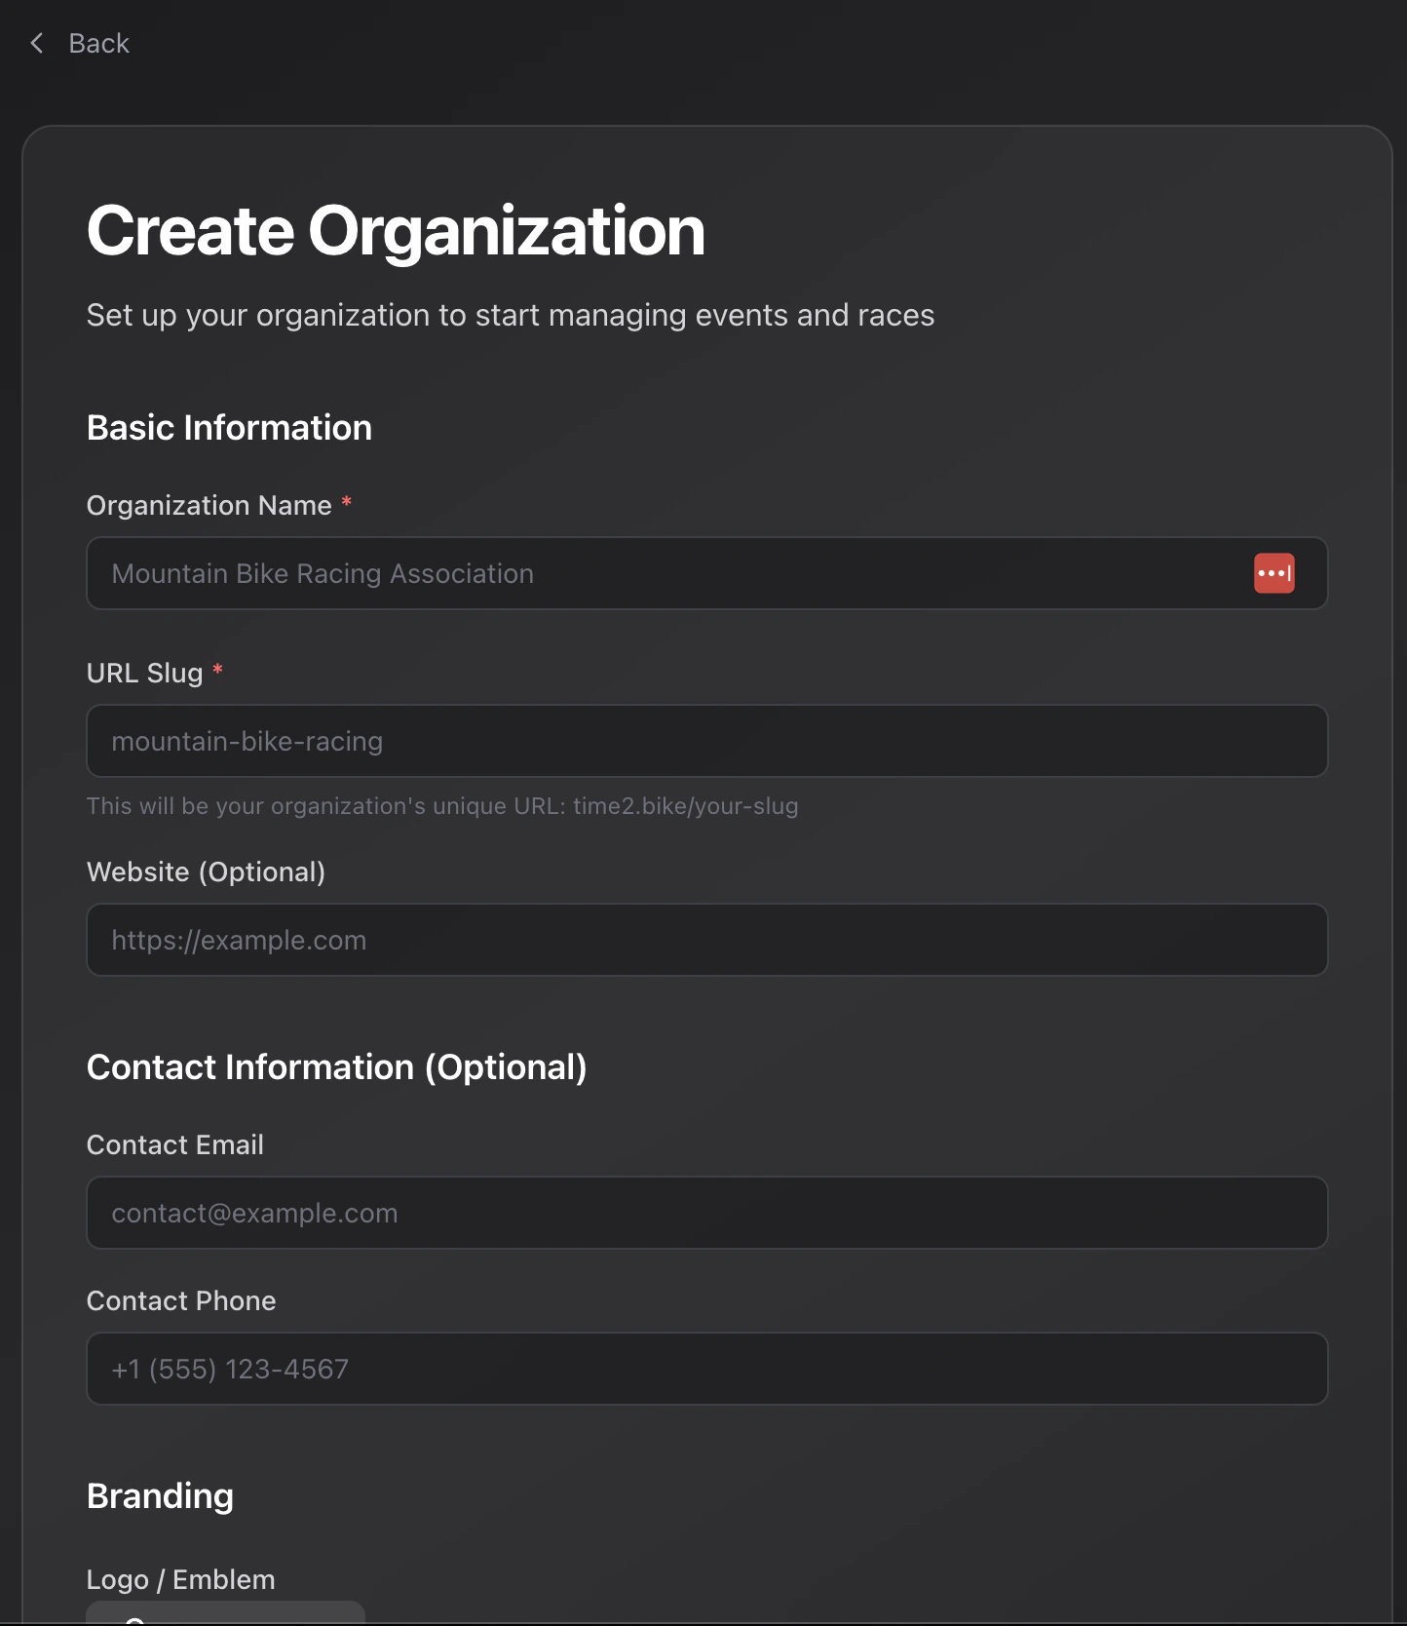Viewport: 1407px width, 1626px height.
Task: Focus the Contact Email input field
Action: pyautogui.click(x=706, y=1213)
